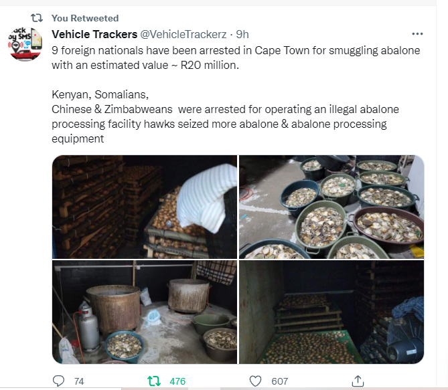Like the tweet with the heart icon

click(255, 381)
